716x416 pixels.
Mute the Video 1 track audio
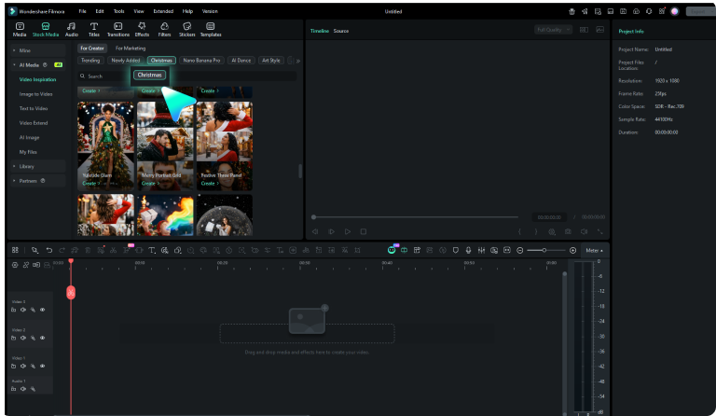coord(22,366)
